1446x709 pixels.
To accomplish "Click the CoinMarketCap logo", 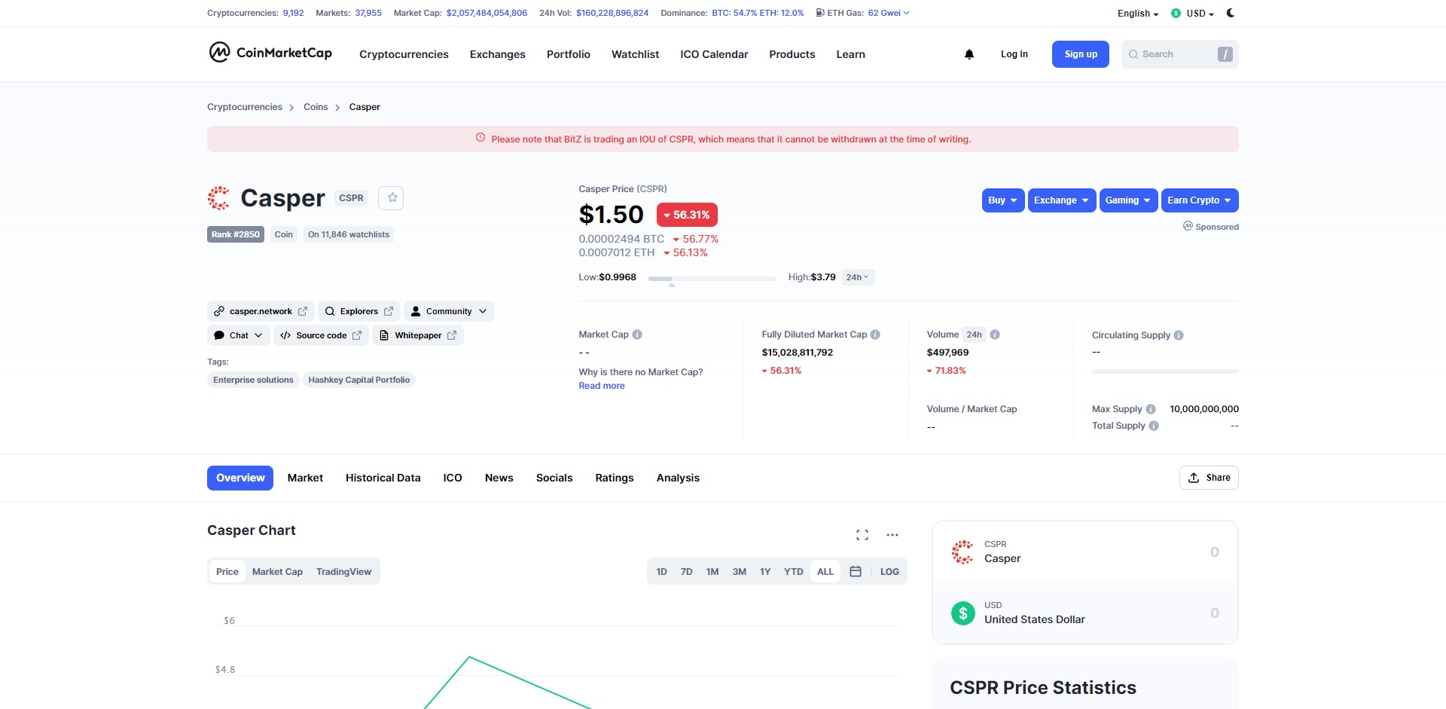I will click(270, 53).
